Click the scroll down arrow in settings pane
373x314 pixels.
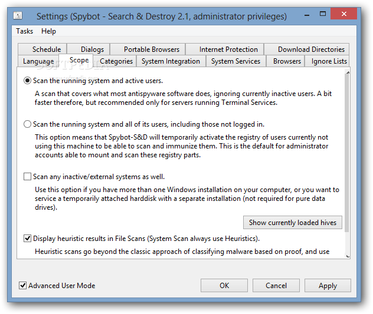point(348,256)
